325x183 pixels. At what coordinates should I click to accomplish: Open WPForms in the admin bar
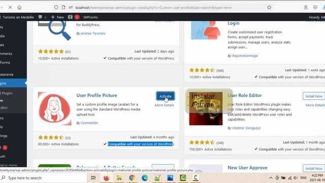[90, 17]
